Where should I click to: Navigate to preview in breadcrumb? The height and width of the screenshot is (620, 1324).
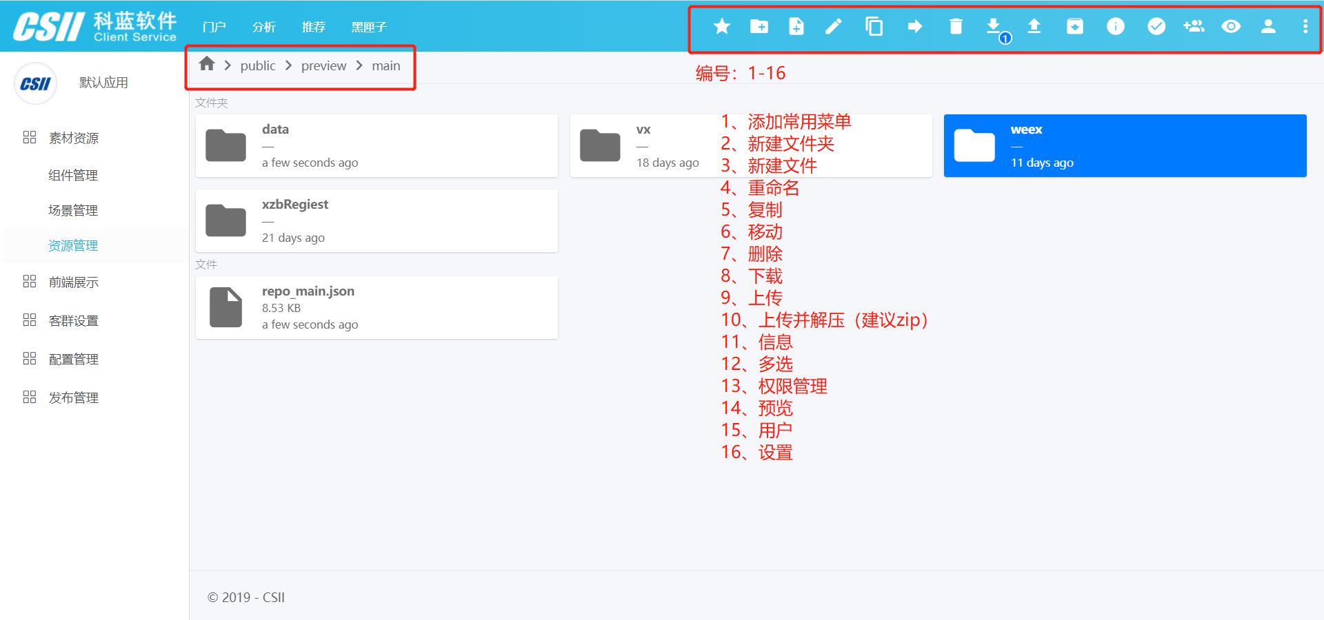pyautogui.click(x=323, y=65)
